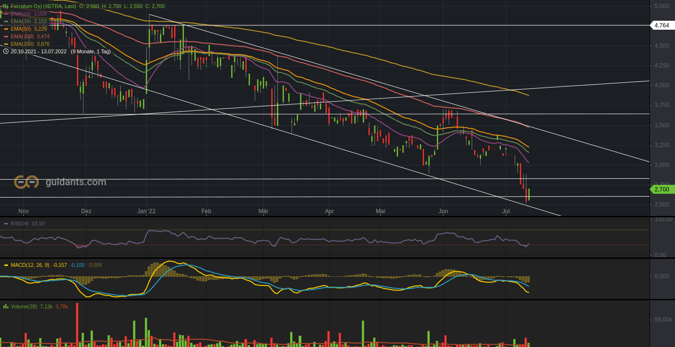The width and height of the screenshot is (675, 347).
Task: Open the Ferratum Oyj (XETRA, Last) title
Action: coord(43,6)
